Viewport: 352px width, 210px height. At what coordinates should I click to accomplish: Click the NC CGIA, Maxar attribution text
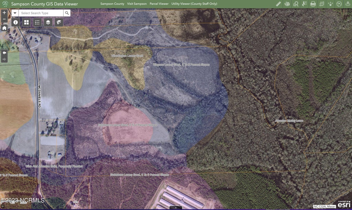tap(324, 207)
